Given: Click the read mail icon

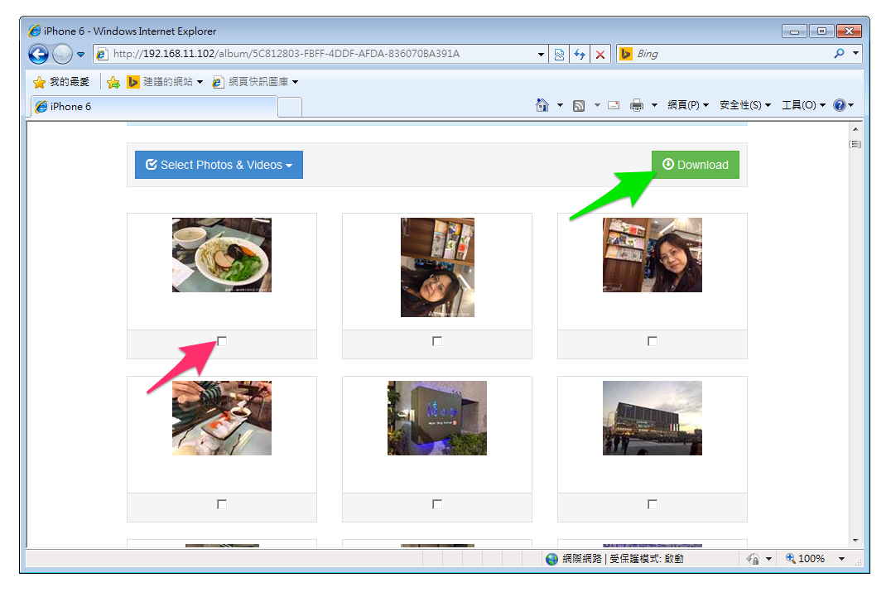Looking at the screenshot, I should [614, 105].
